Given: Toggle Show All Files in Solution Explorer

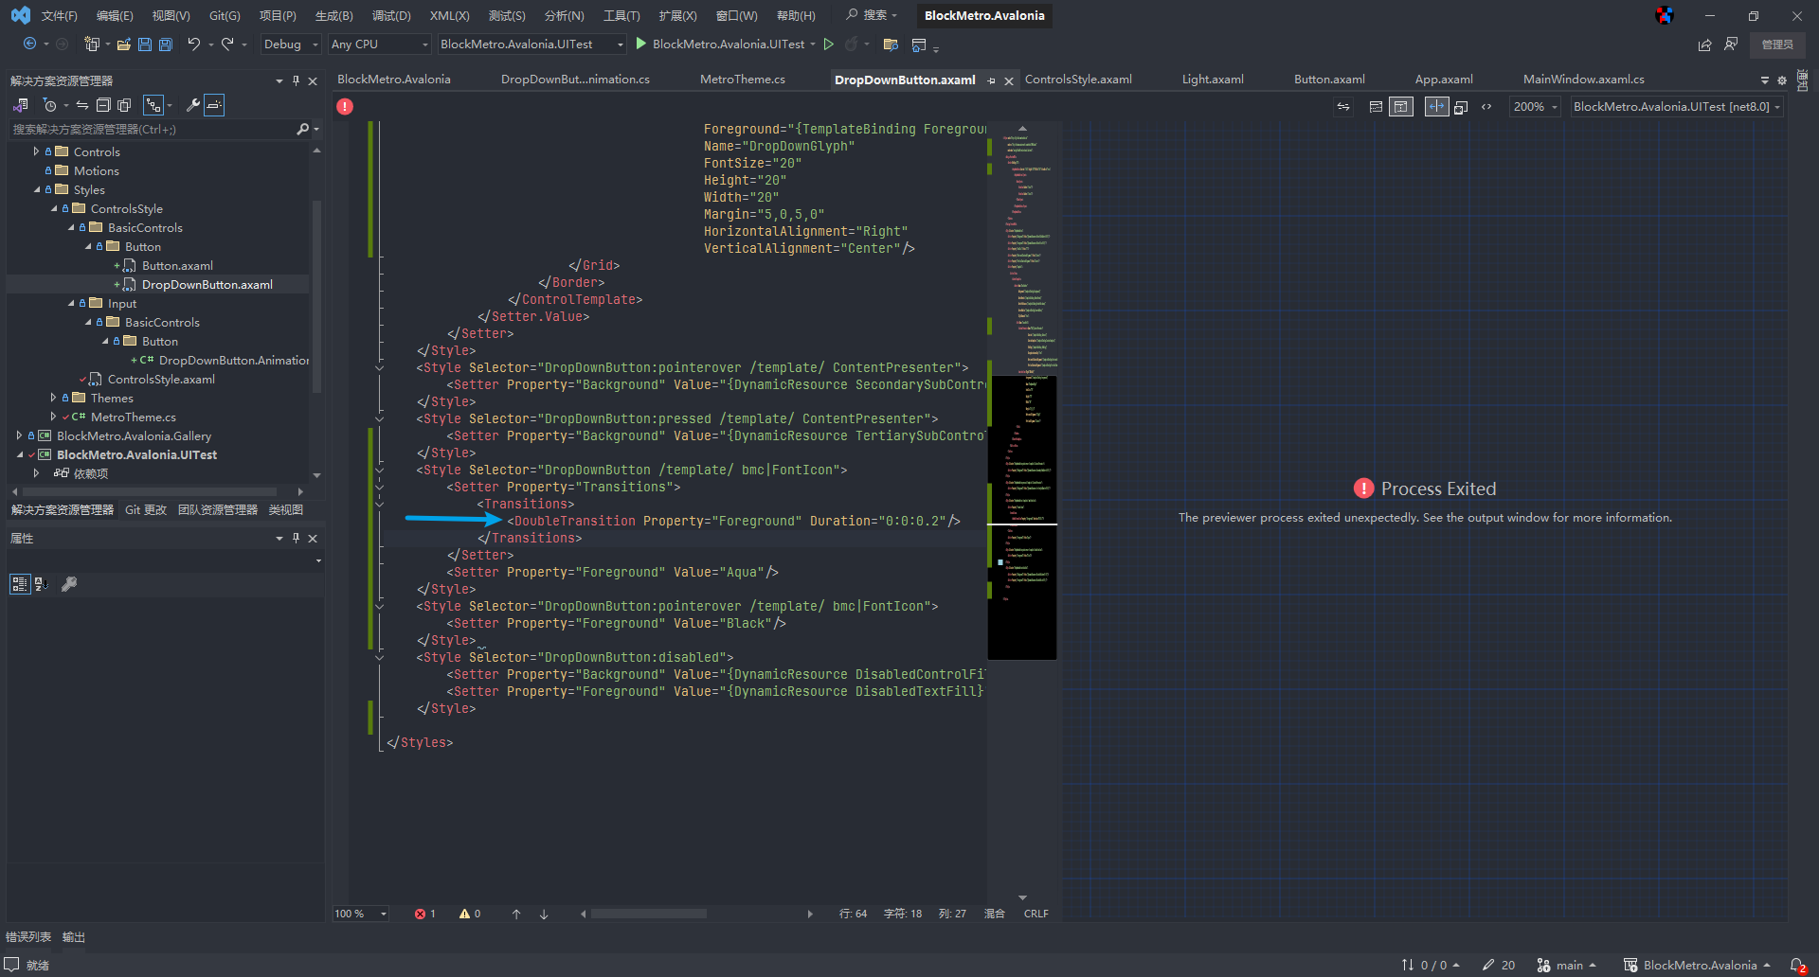Looking at the screenshot, I should coord(124,105).
